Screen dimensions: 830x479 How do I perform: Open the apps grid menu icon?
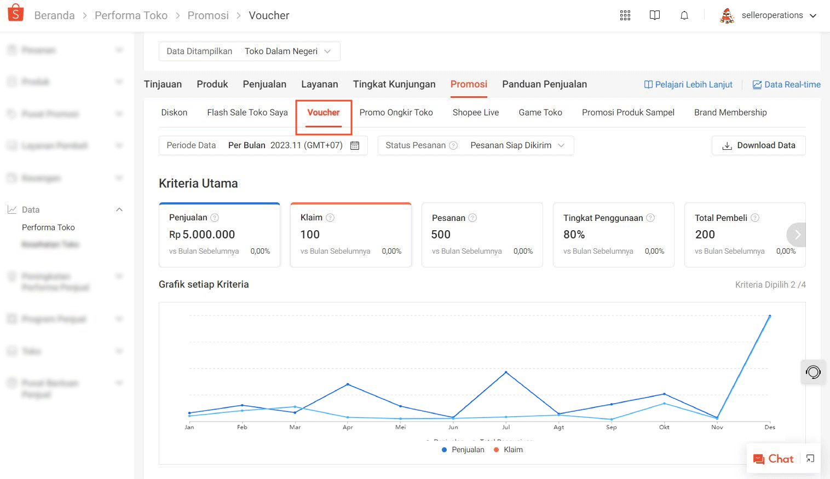tap(625, 15)
